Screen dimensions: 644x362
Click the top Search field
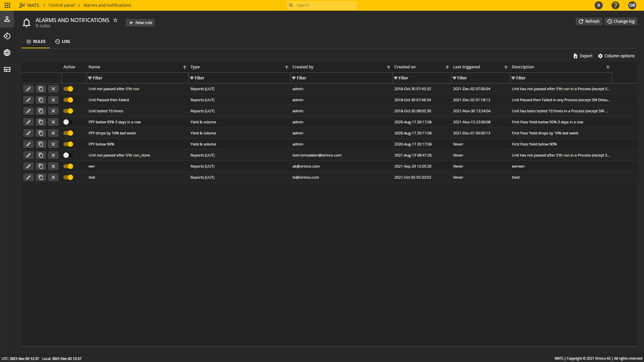pos(322,5)
